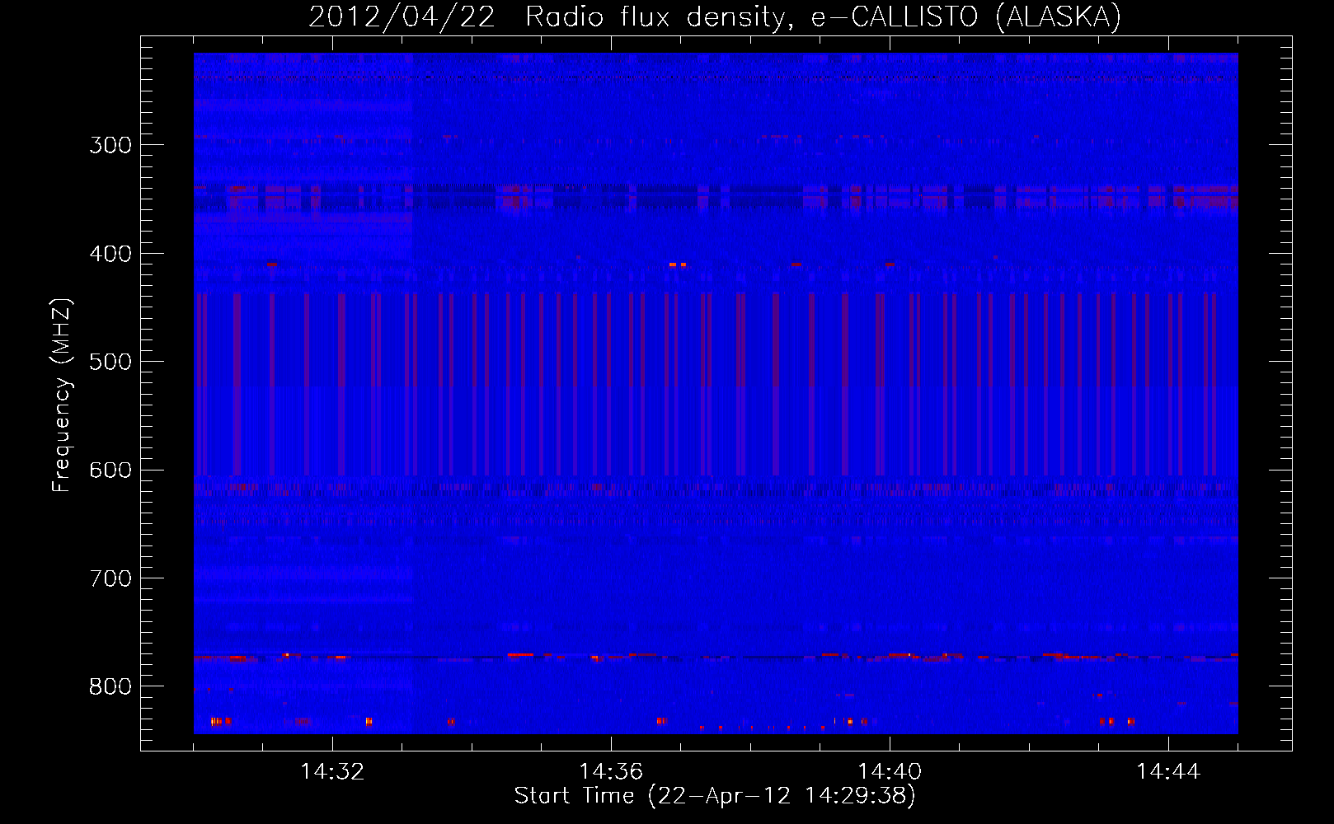The height and width of the screenshot is (824, 1334).
Task: Click the 14:36 time axis label
Action: 611,772
